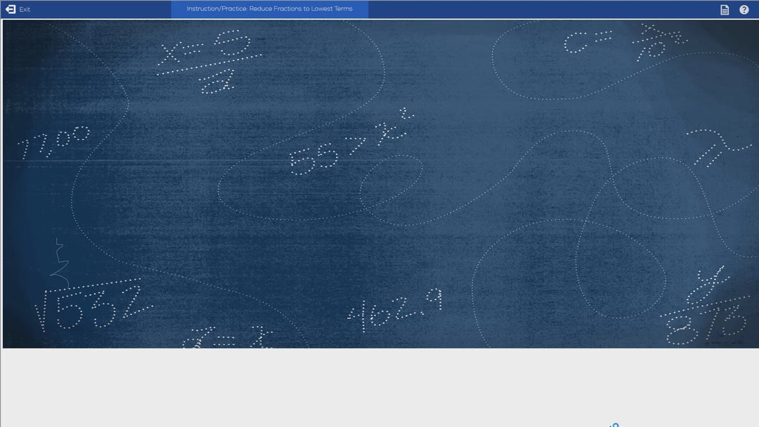
Task: Click the small chalk pi equation near bottom center
Action: pyautogui.click(x=225, y=339)
